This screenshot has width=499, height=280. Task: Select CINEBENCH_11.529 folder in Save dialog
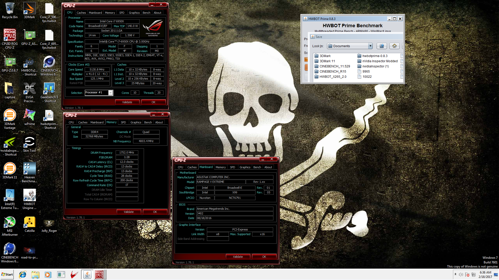[x=332, y=66]
